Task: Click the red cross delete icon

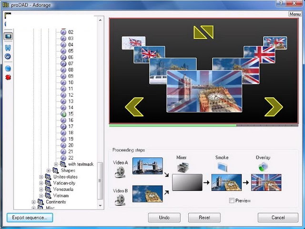Action: tap(8, 78)
